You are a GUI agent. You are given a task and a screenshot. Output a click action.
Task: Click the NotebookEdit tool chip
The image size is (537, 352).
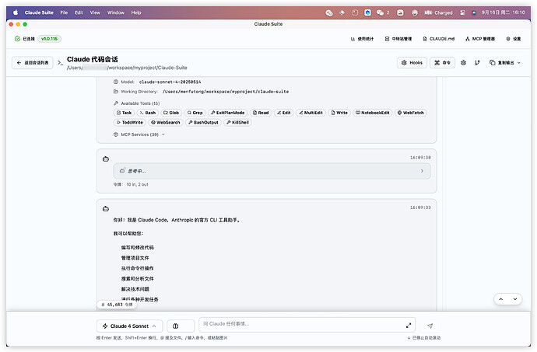[x=372, y=113]
